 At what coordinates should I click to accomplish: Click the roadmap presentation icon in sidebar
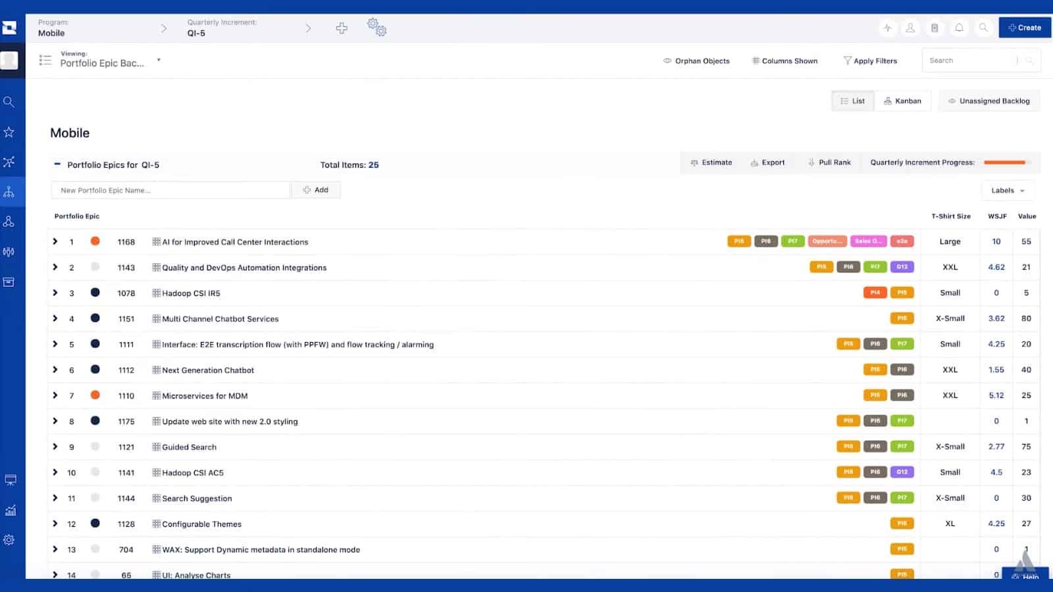(11, 480)
